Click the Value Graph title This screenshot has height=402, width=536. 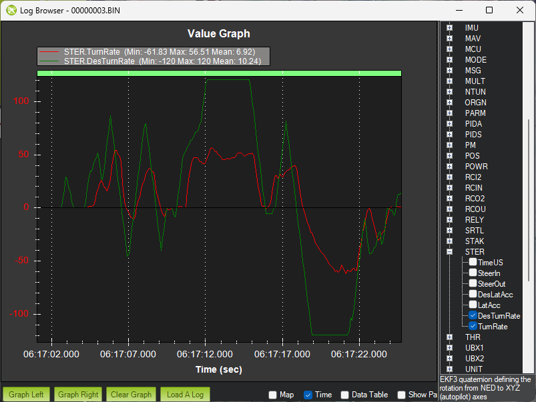coord(219,33)
